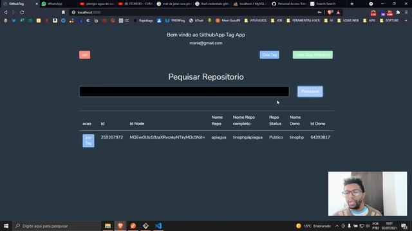Focus the repository search input field

pyautogui.click(x=184, y=91)
